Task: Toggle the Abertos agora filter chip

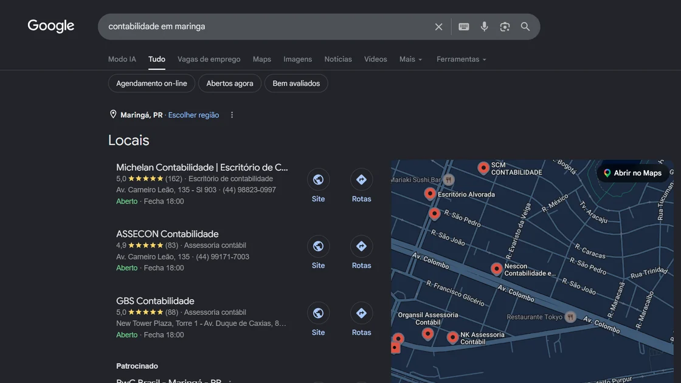Action: [230, 83]
